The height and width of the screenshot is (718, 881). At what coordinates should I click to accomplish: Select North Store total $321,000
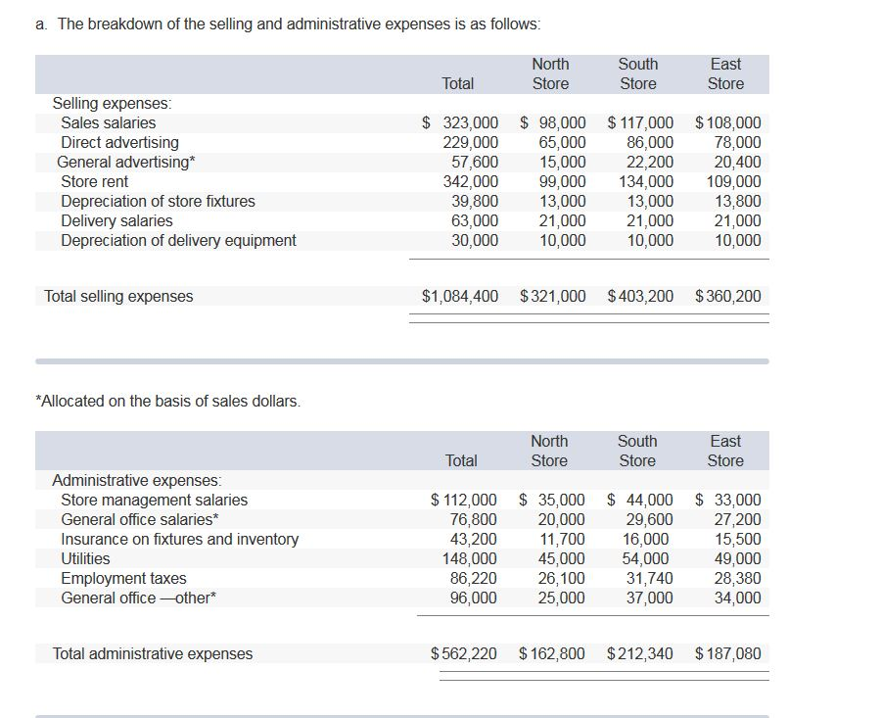(552, 296)
